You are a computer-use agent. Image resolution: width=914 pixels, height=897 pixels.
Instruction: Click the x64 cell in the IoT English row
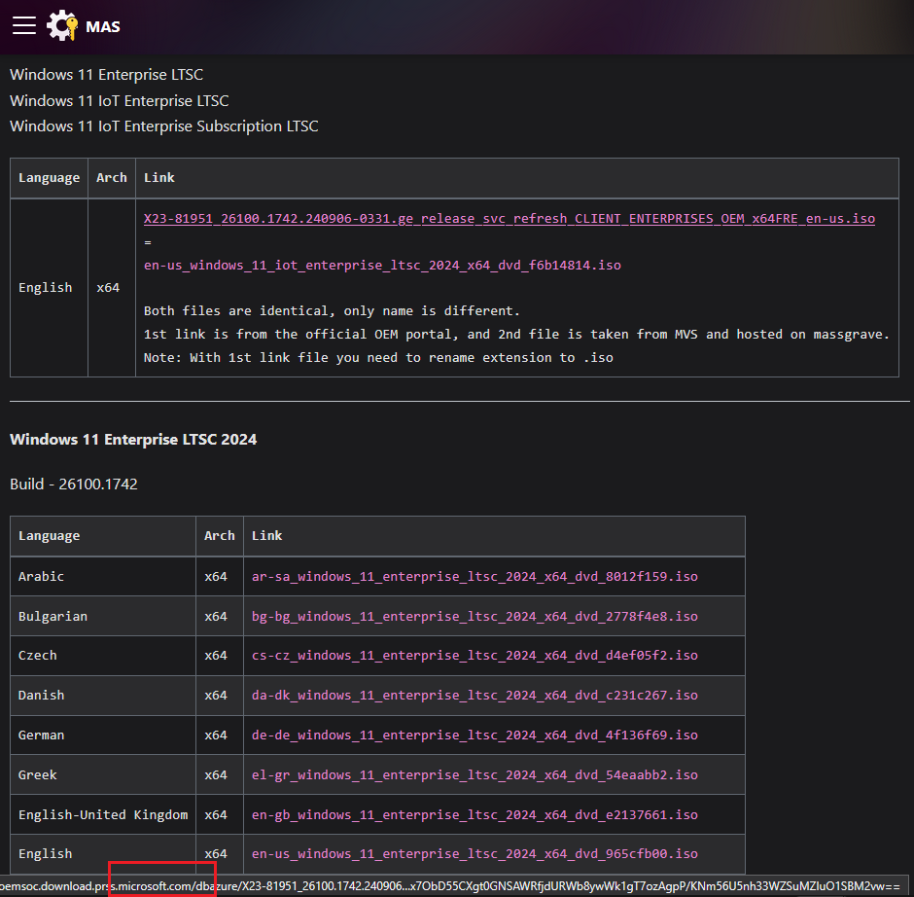pos(112,288)
